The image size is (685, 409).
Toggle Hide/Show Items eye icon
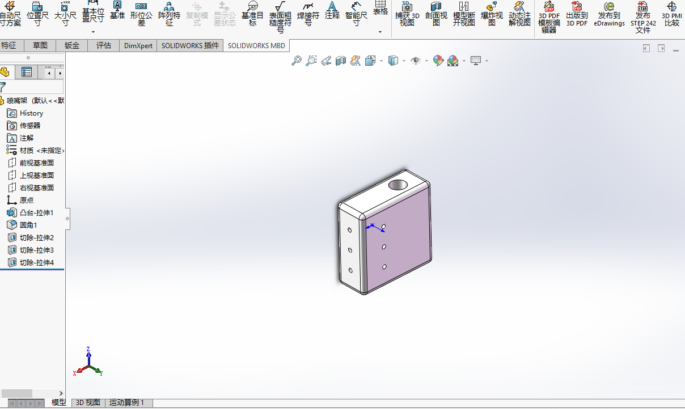click(x=416, y=61)
